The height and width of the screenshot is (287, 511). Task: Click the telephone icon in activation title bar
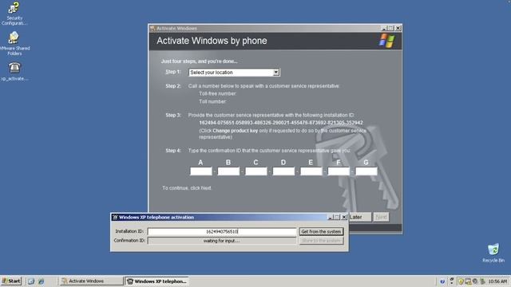pyautogui.click(x=115, y=217)
